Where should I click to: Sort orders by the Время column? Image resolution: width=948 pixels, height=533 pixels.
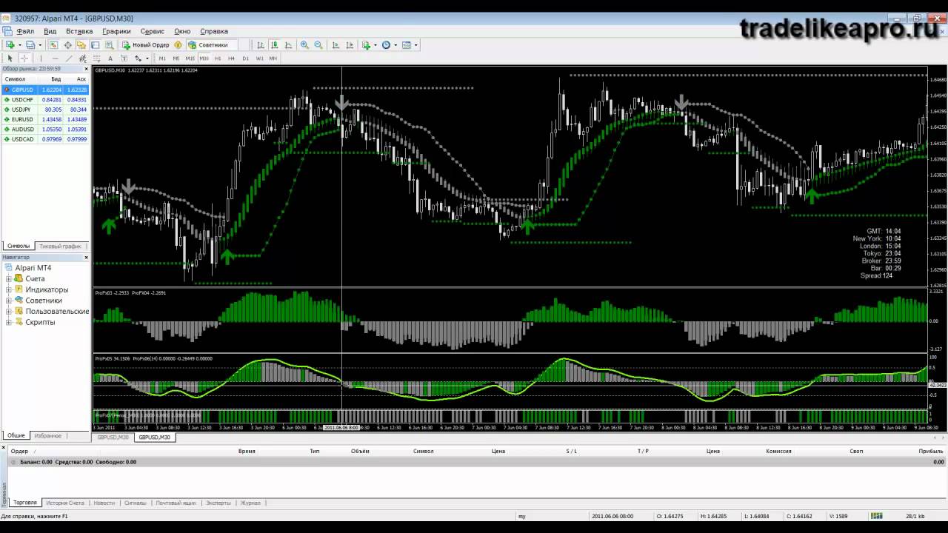click(x=247, y=451)
